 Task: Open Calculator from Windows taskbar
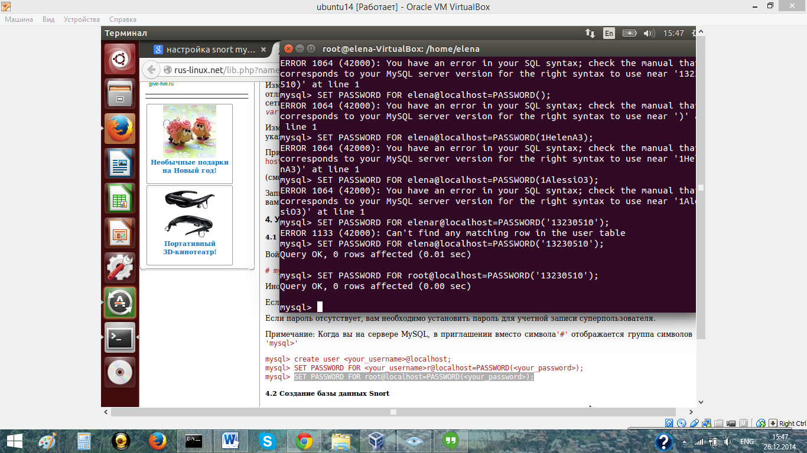coord(84,441)
